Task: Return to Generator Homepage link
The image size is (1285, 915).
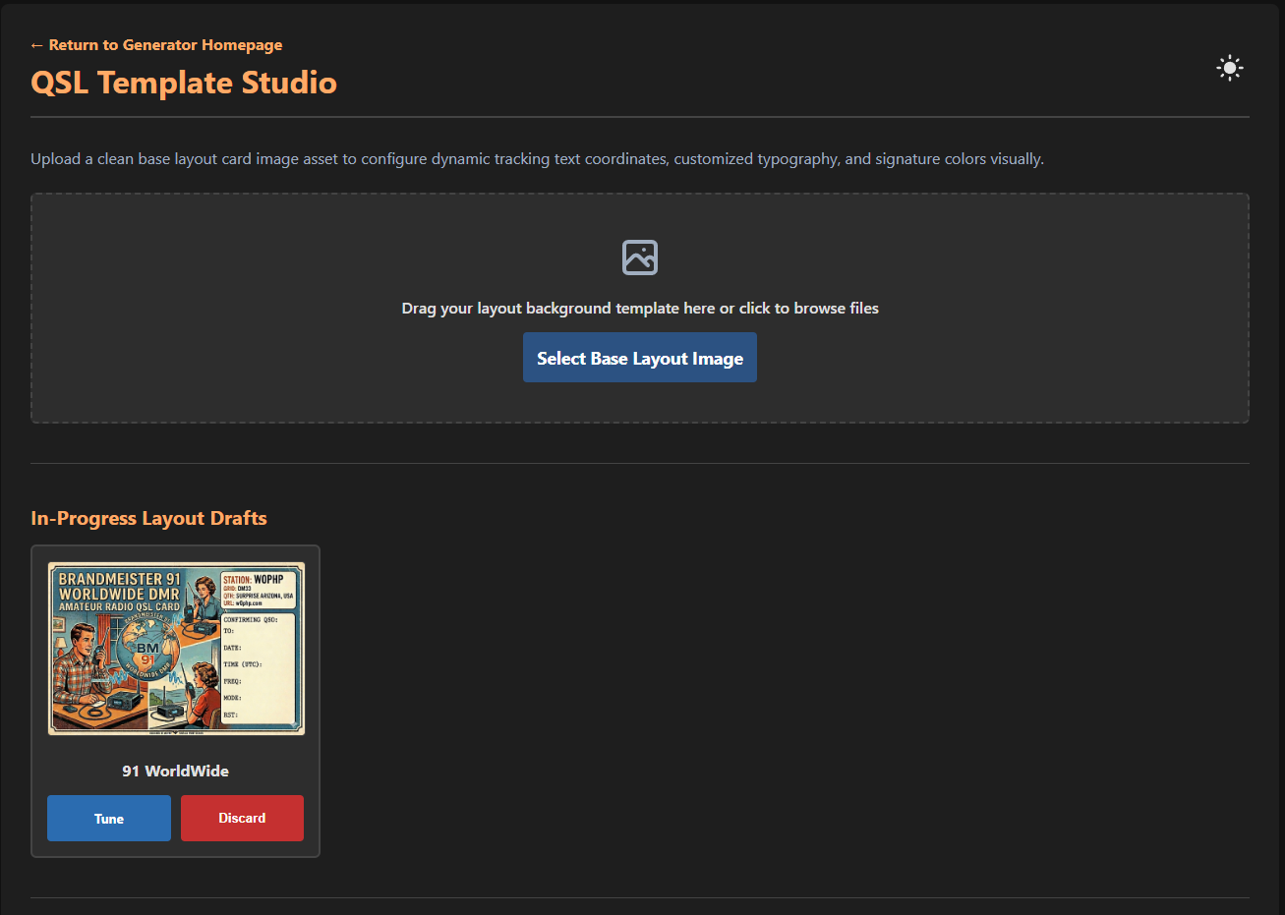Action: (156, 45)
